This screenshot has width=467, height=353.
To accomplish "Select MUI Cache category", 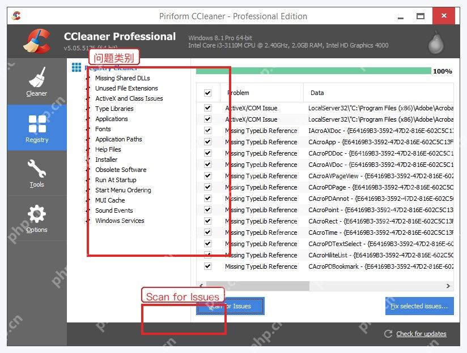I will click(110, 200).
